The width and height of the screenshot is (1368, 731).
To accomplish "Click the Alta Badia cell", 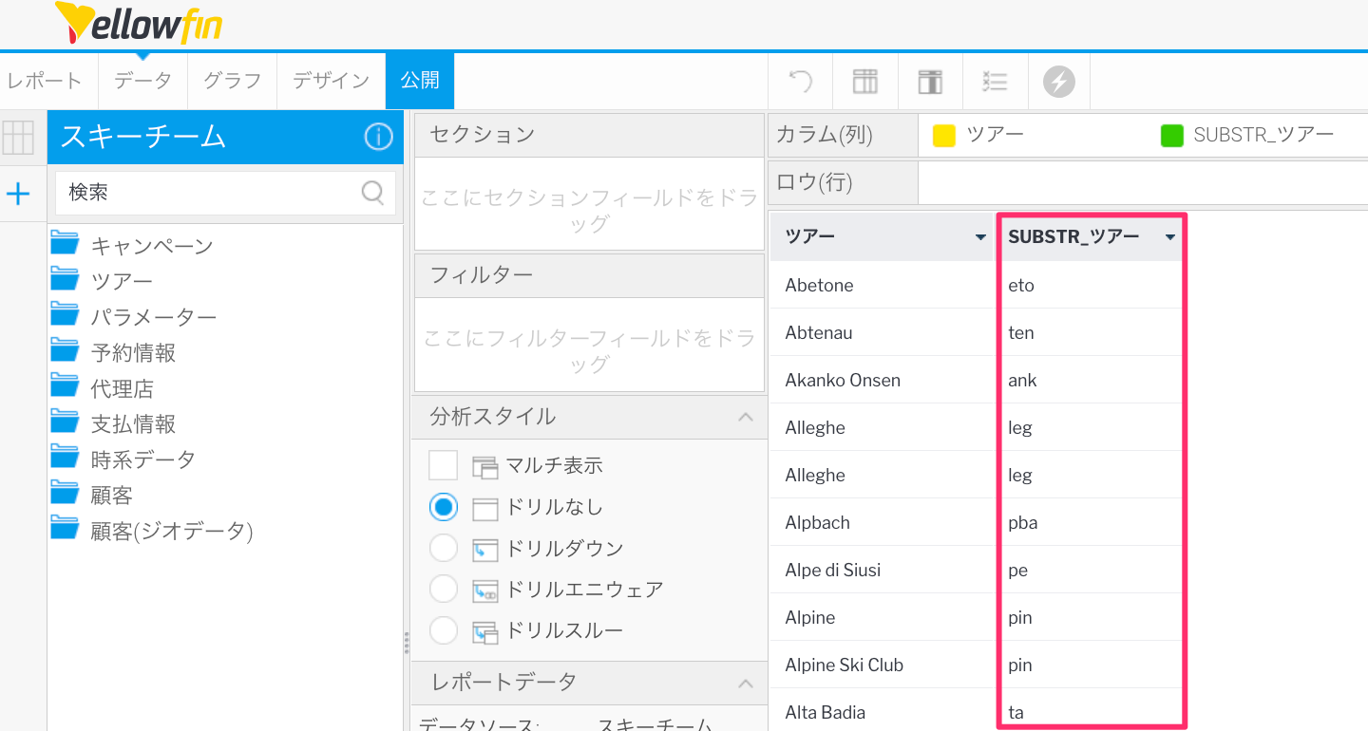I will [x=882, y=712].
